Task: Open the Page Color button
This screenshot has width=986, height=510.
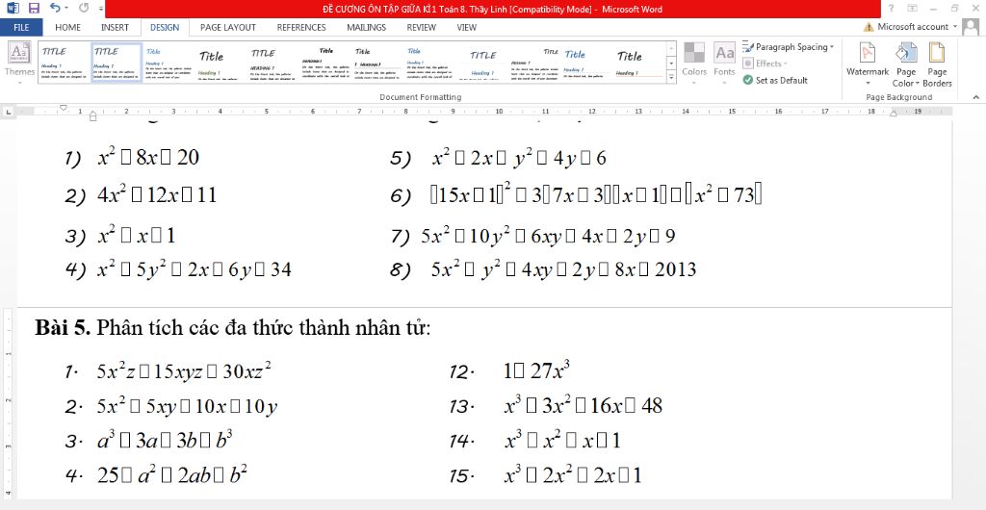Action: tap(906, 64)
